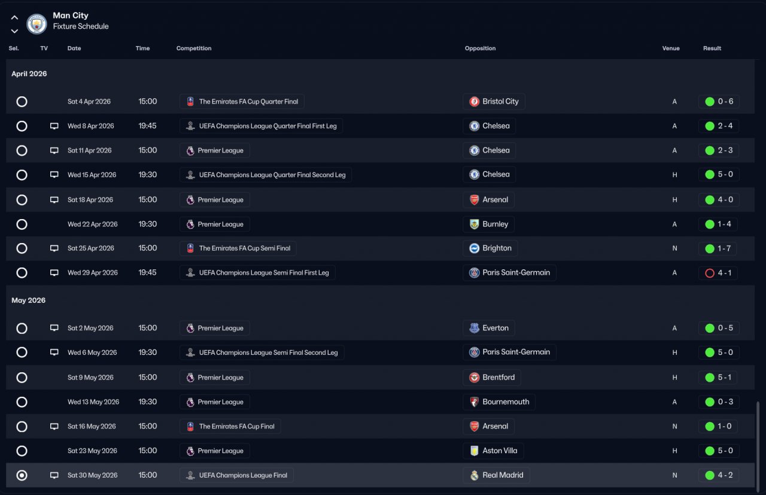This screenshot has height=495, width=766.
Task: Click the Real Madrid club badge
Action: (474, 475)
